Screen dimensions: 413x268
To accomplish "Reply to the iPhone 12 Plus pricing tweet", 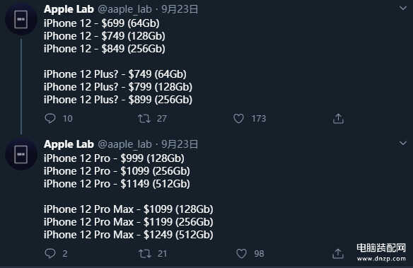I will (50, 119).
